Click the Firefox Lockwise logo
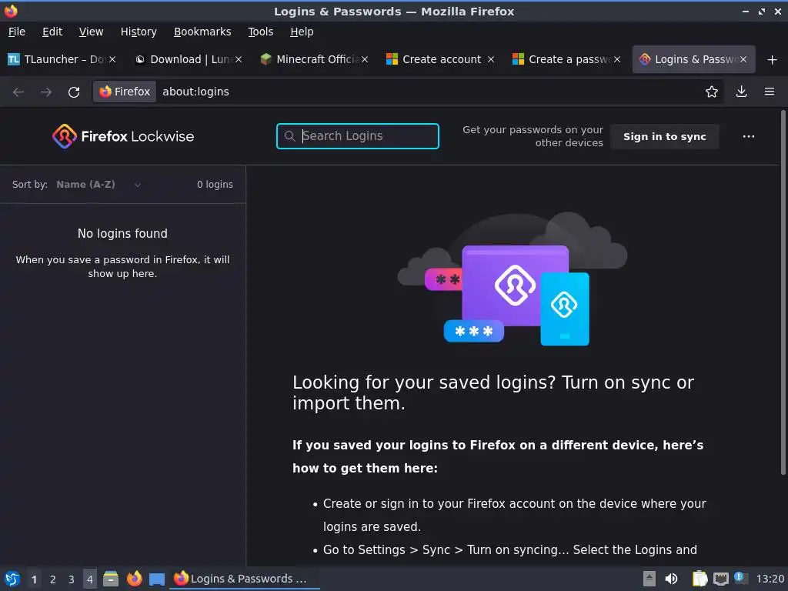Viewport: 788px width, 591px height. point(123,136)
